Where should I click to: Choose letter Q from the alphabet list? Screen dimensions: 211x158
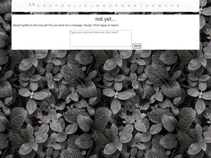(x=123, y=6)
